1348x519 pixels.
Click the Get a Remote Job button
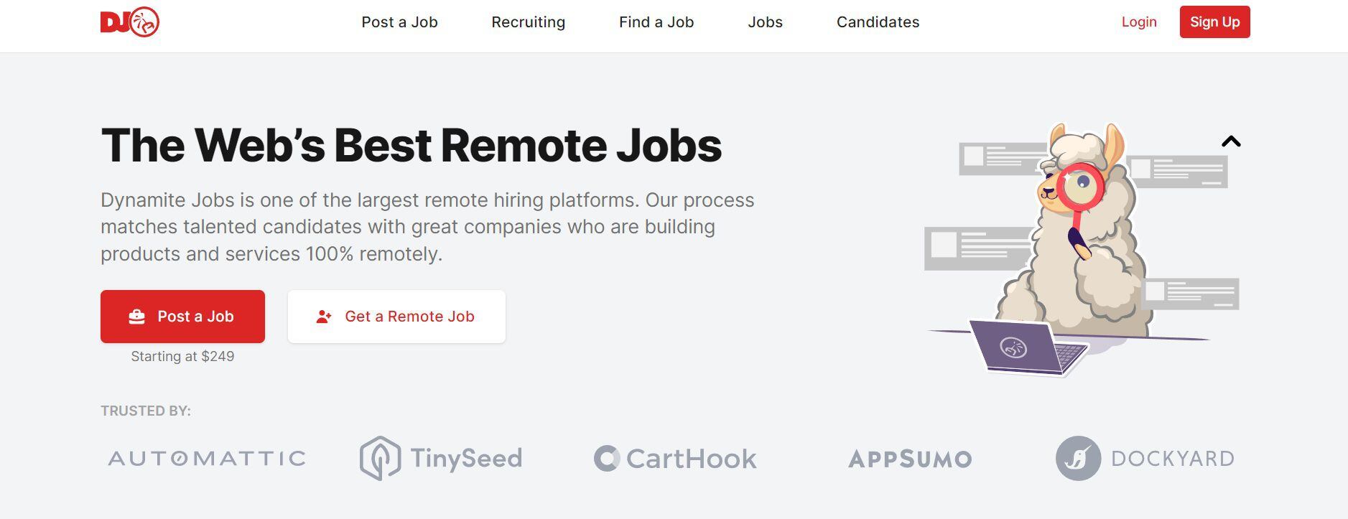coord(396,317)
